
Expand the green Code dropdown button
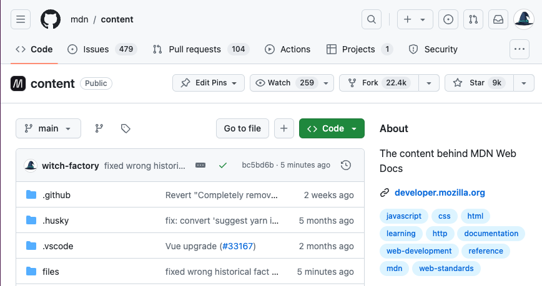pyautogui.click(x=332, y=128)
